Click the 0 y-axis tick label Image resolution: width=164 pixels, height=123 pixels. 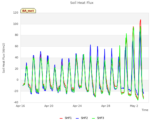pyautogui.click(x=17, y=80)
